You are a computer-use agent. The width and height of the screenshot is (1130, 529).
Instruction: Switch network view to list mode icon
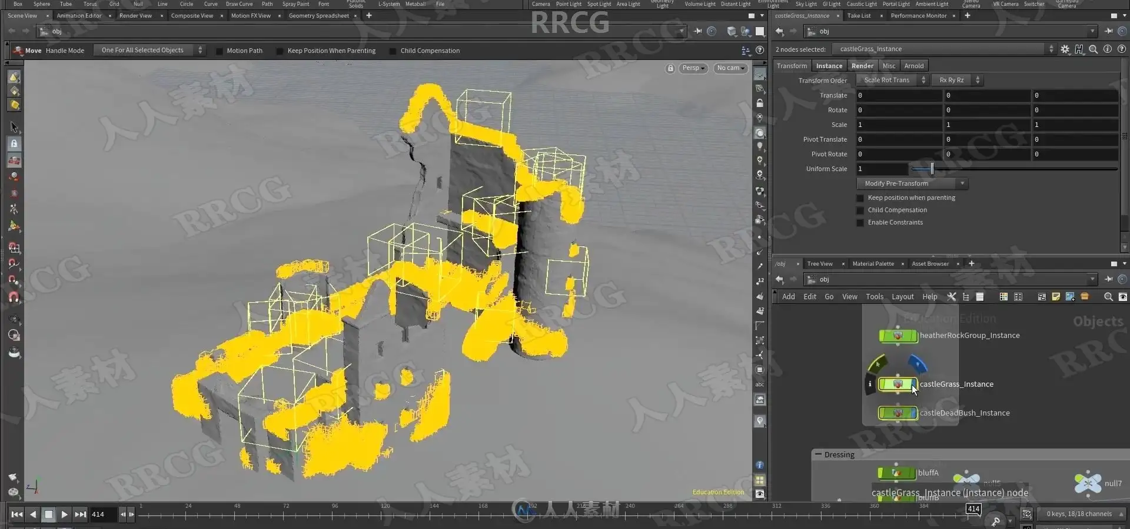click(980, 297)
